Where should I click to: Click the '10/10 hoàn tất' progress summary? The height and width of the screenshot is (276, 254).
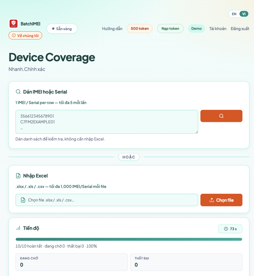(56, 246)
